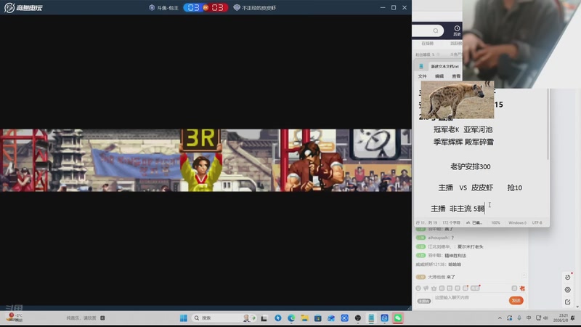This screenshot has width=581, height=327.
Task: Click the megaphone horn icon in chat toolbar
Action: pos(426,288)
